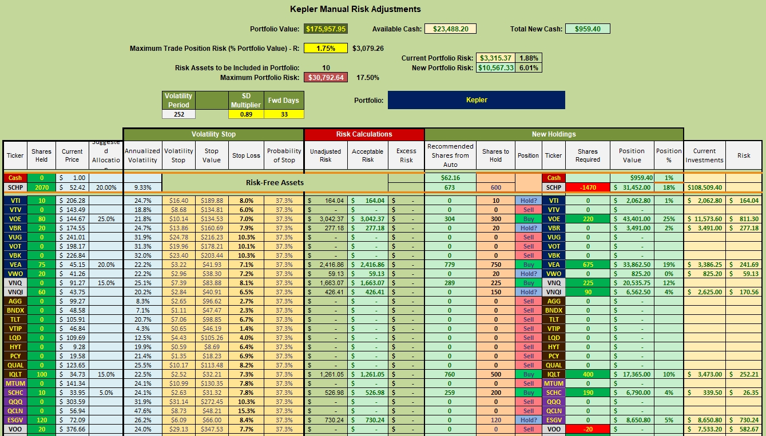Select the SCHP position percent 18%
This screenshot has width=766, height=436.
669,187
